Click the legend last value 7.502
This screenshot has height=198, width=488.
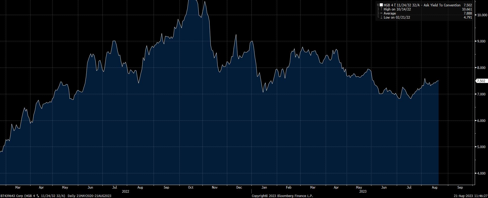(468, 5)
